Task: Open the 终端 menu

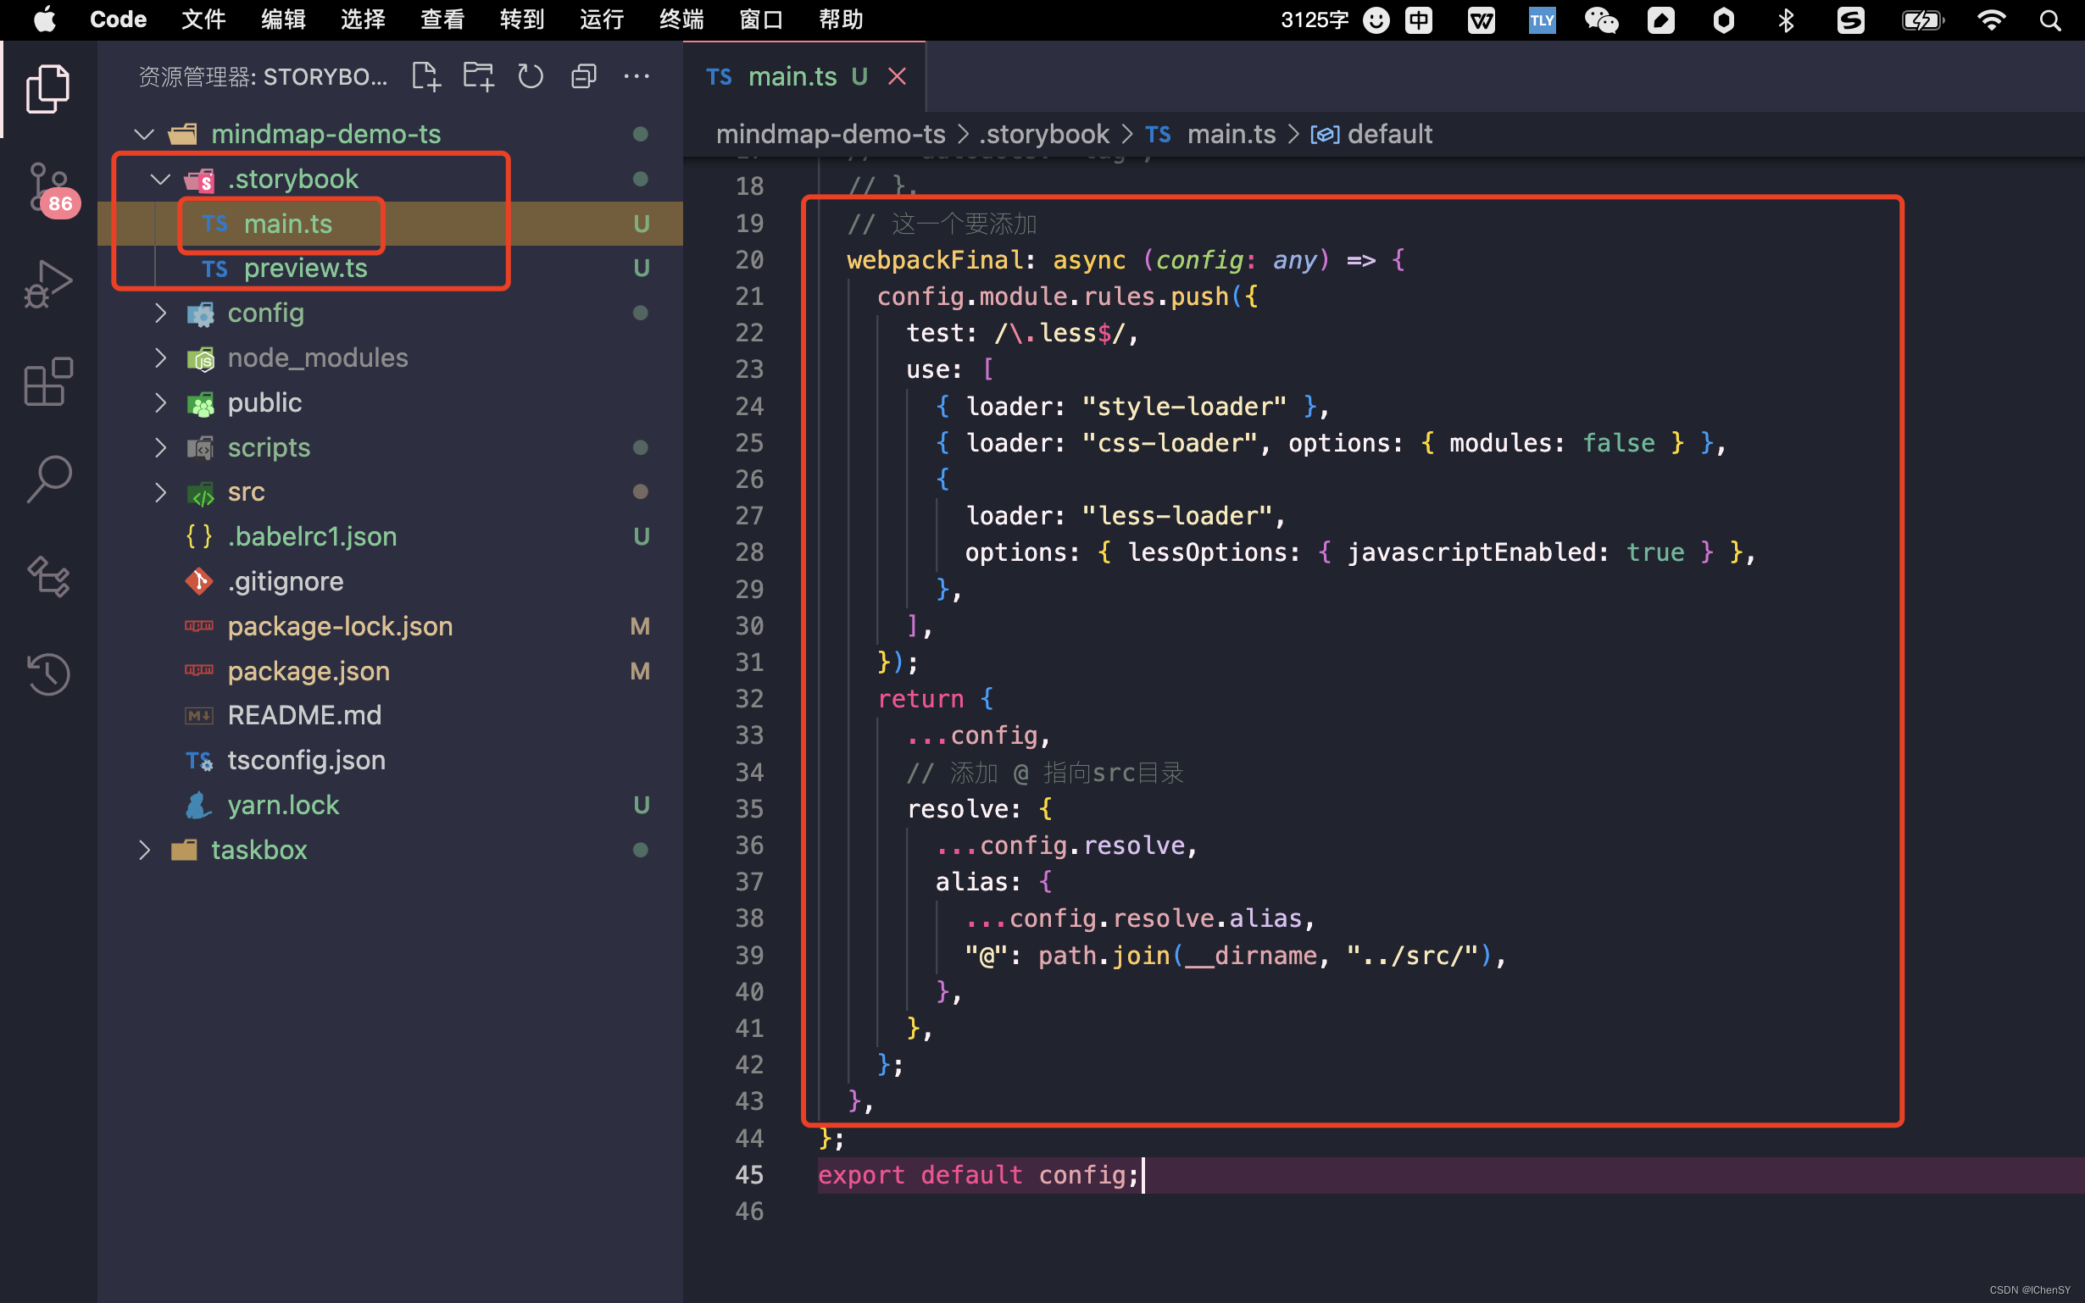Action: (x=681, y=19)
